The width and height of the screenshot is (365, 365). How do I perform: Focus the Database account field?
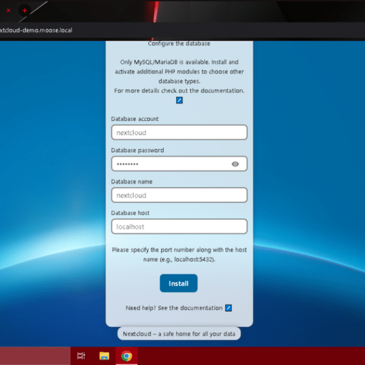click(x=179, y=132)
